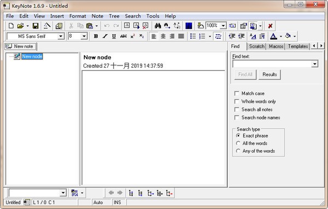Toggle Bold formatting button
This screenshot has width=328, height=209.
point(96,37)
